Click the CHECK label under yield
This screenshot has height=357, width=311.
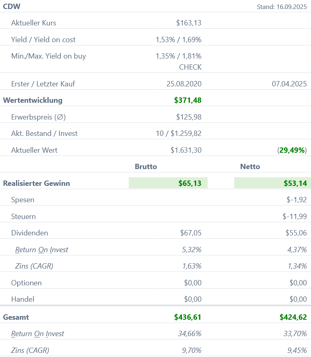click(x=190, y=67)
